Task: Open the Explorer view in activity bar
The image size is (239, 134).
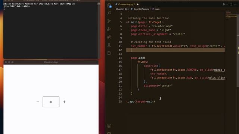Action: [109, 6]
